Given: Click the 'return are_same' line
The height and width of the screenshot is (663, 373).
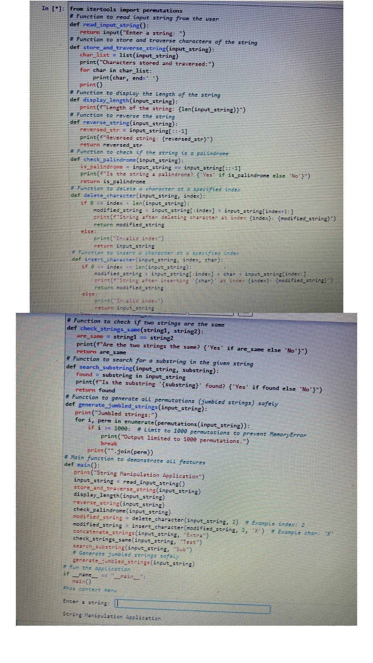Looking at the screenshot, I should coord(101,352).
